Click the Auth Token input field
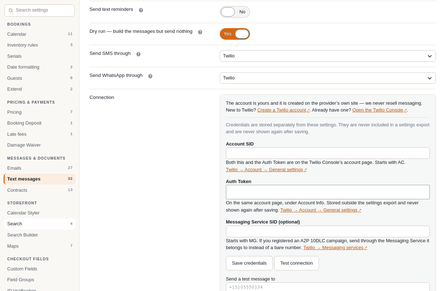The height and width of the screenshot is (291, 446). tap(328, 192)
